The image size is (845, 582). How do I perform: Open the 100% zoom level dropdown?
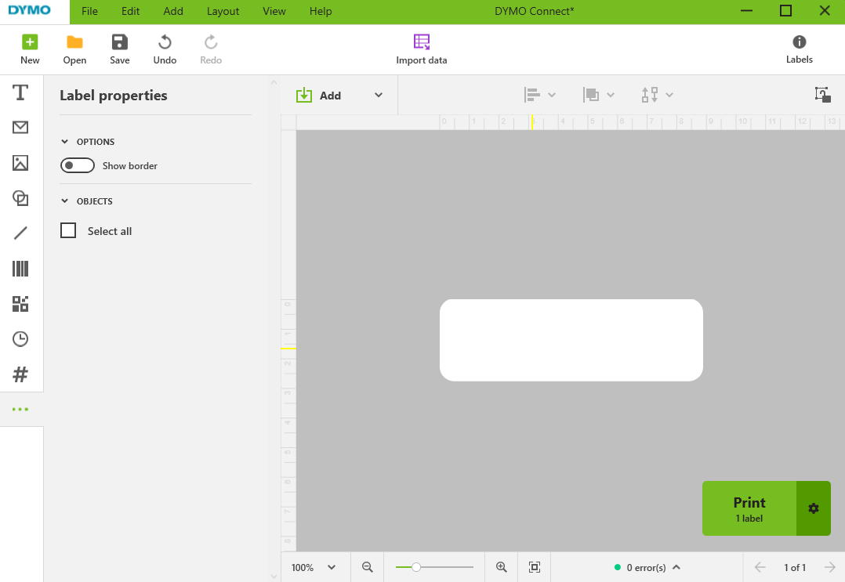pyautogui.click(x=314, y=567)
